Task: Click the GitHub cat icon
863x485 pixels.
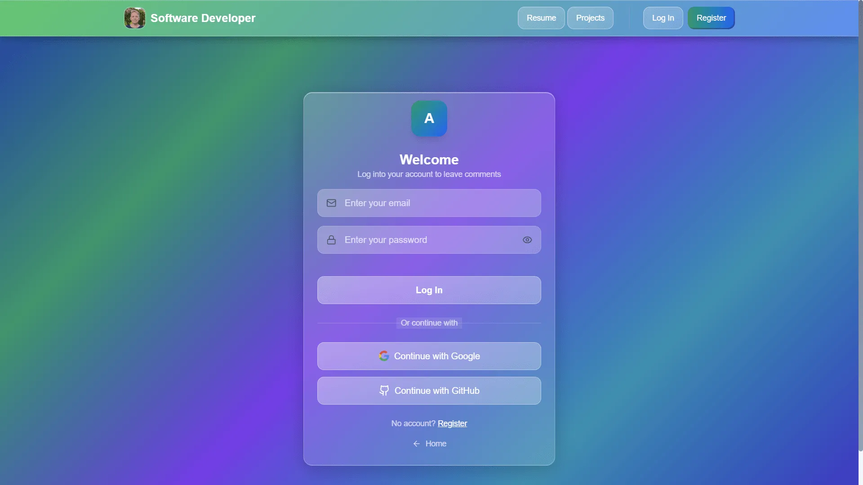Action: (384, 391)
